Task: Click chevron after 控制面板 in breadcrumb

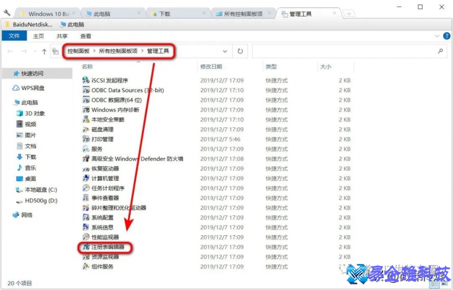Action: coord(94,51)
